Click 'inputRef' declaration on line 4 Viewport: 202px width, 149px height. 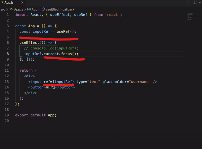click(41, 31)
